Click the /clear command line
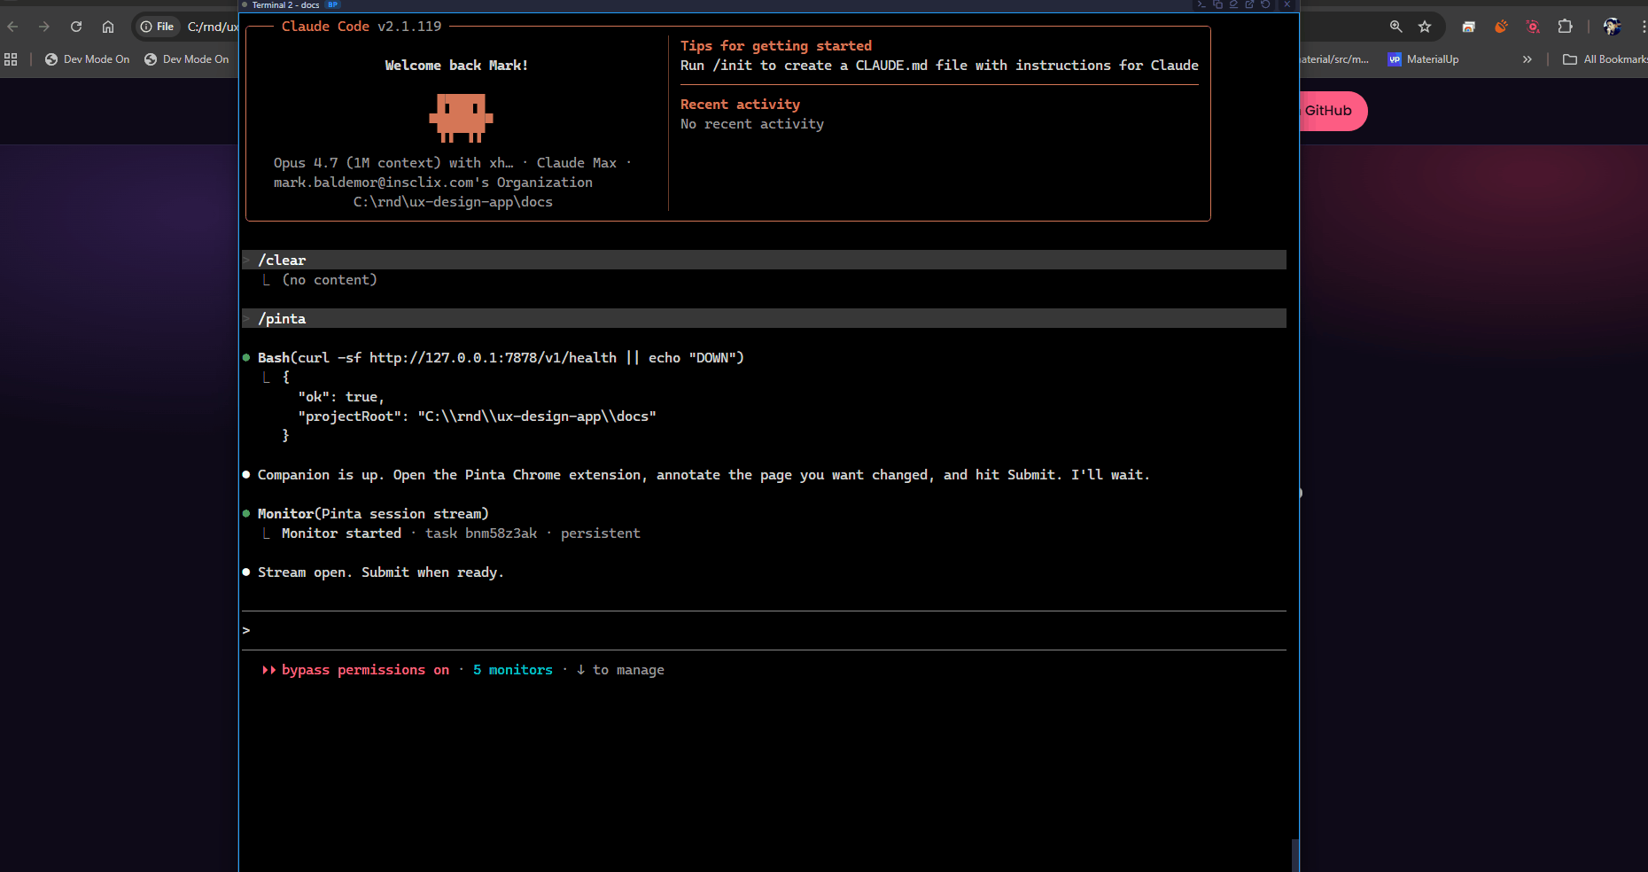This screenshot has height=872, width=1648. (x=764, y=260)
